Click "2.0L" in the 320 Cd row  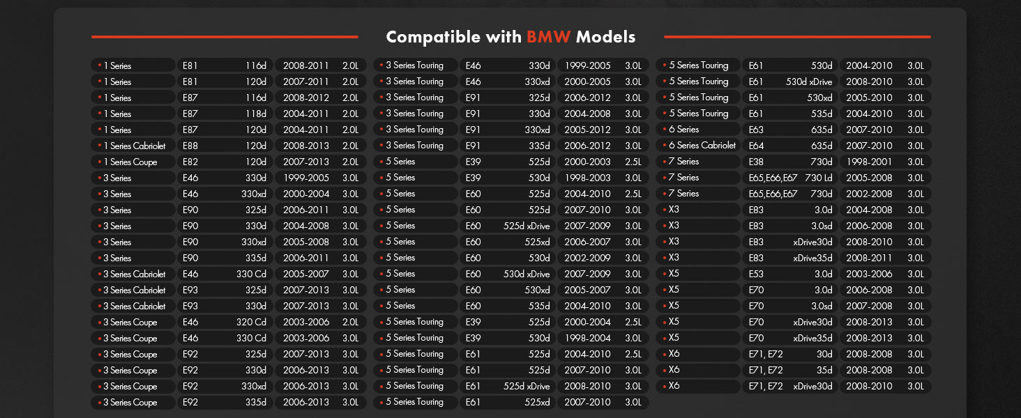(x=350, y=322)
